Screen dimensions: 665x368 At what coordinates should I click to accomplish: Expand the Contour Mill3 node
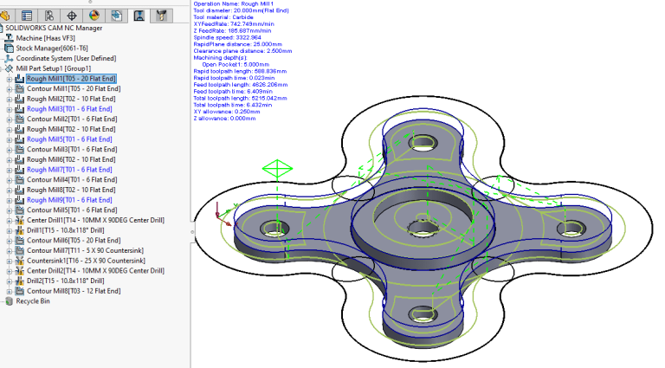click(x=10, y=150)
